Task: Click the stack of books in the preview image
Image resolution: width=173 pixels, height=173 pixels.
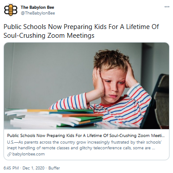Action: pos(54,118)
